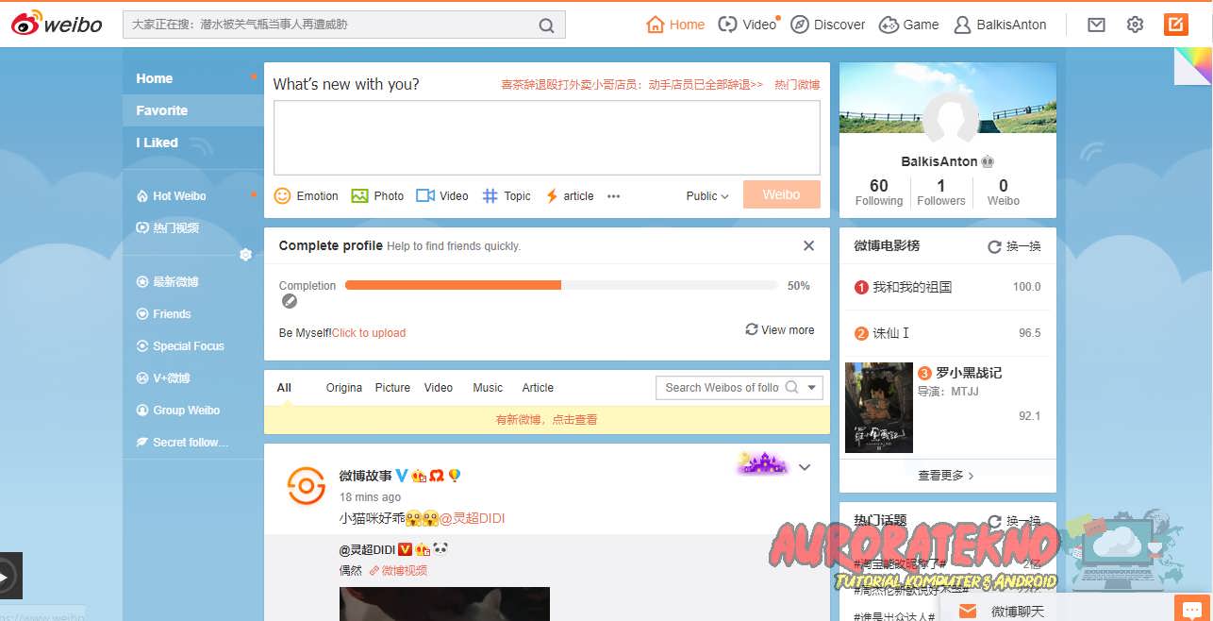Open the Public visibility dropdown

tap(707, 196)
